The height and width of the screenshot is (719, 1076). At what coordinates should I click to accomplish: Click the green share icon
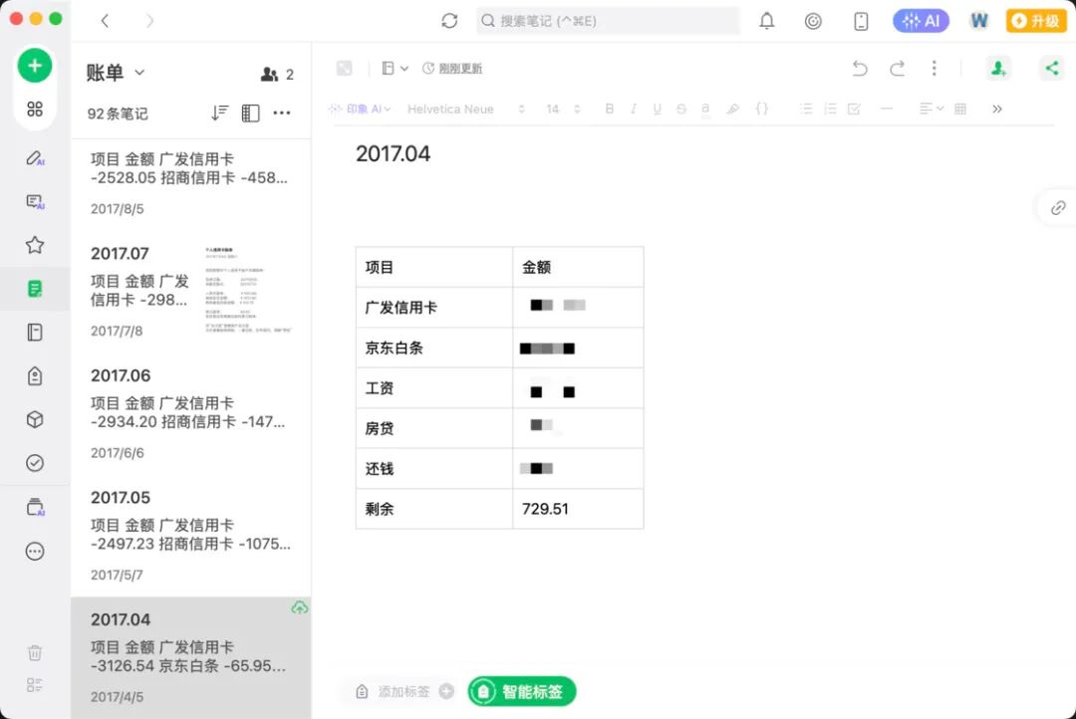coord(1051,68)
